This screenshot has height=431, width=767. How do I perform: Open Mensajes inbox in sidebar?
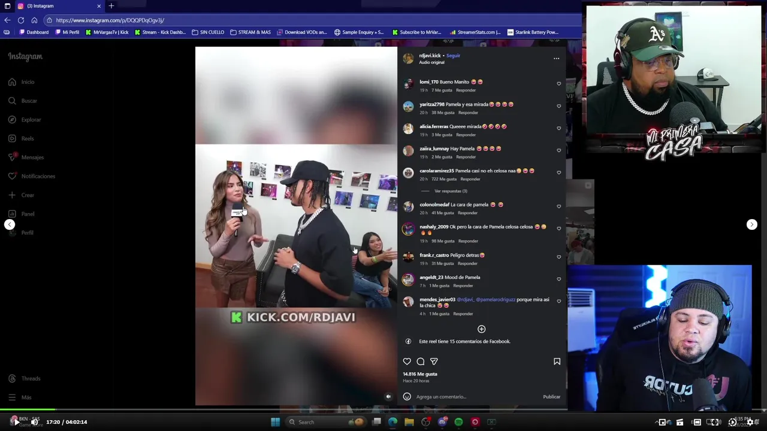[26, 157]
